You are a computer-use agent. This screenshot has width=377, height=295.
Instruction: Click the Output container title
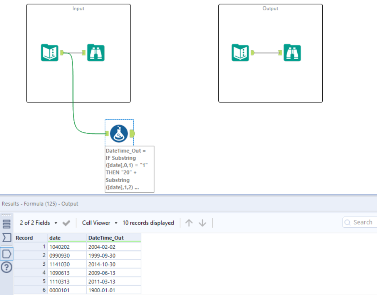click(270, 8)
